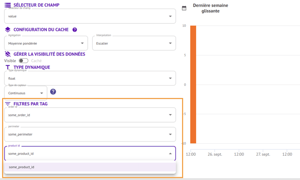The image size is (300, 180).
Task: Click the orange bar in the chart
Action: click(x=193, y=84)
